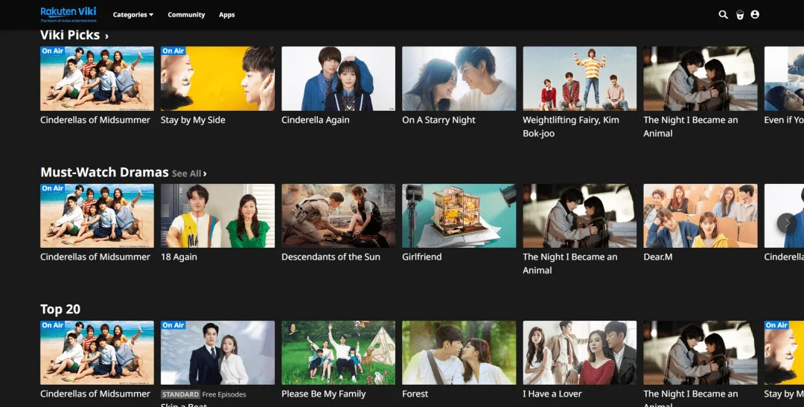Open Must-Watch Dramas section heading

(105, 172)
